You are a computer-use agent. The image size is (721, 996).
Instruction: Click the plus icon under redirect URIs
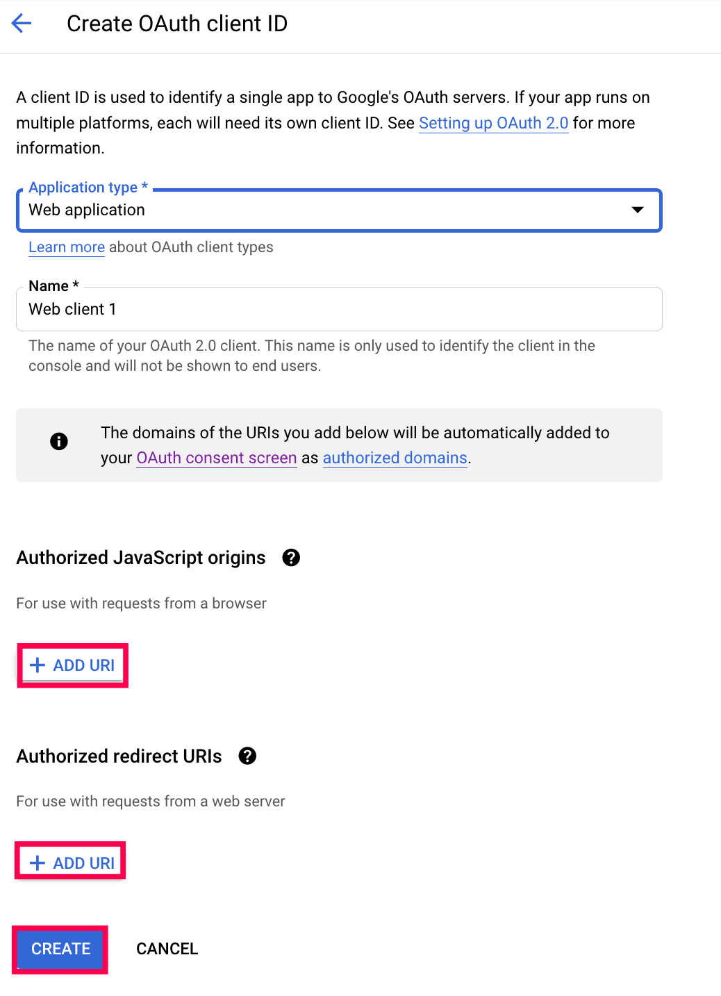38,863
